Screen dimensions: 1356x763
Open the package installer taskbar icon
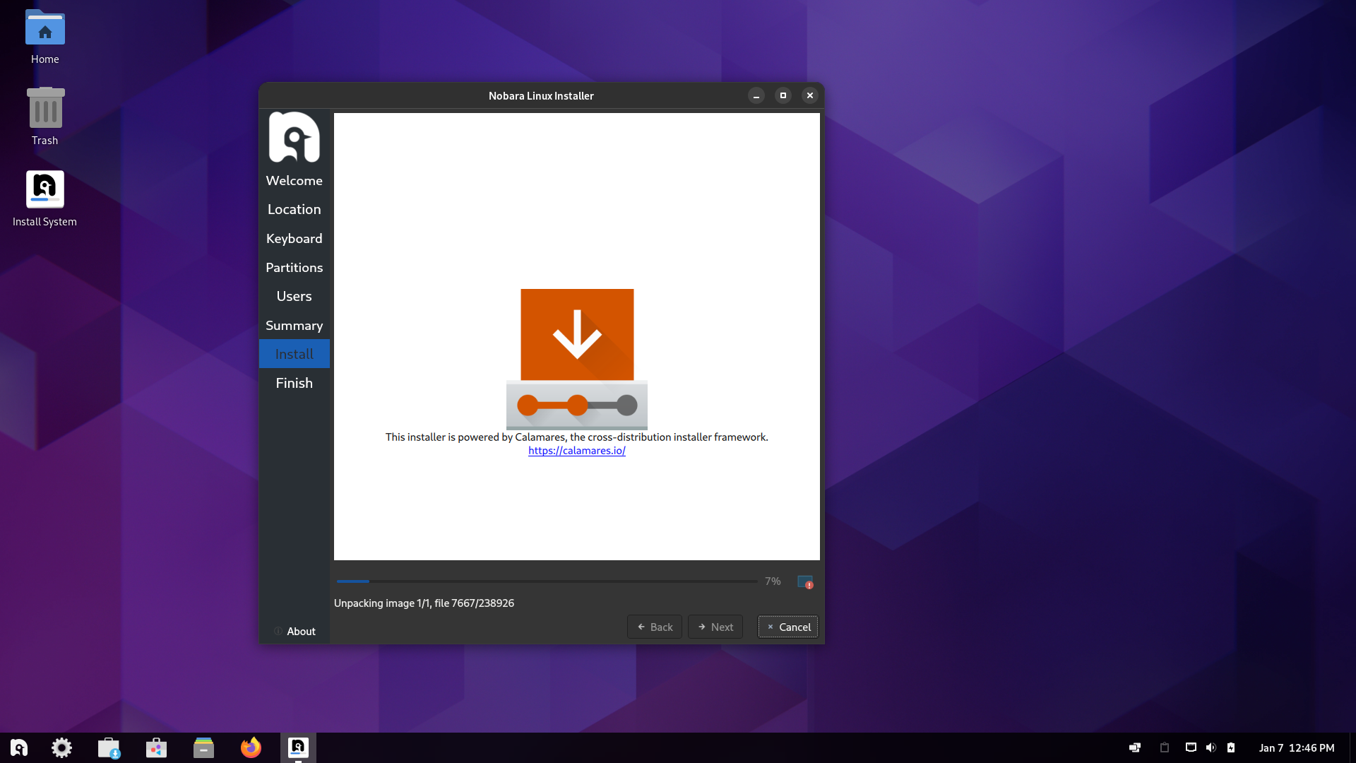[x=109, y=747]
